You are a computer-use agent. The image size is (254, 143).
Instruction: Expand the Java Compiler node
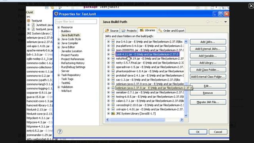point(59,43)
